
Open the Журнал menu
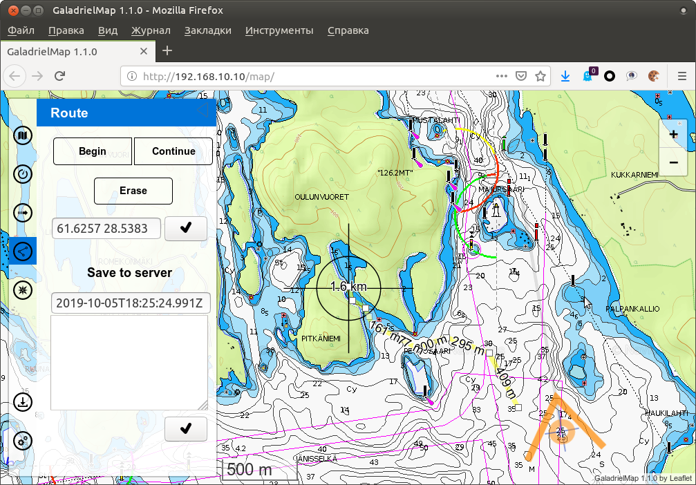(x=151, y=30)
